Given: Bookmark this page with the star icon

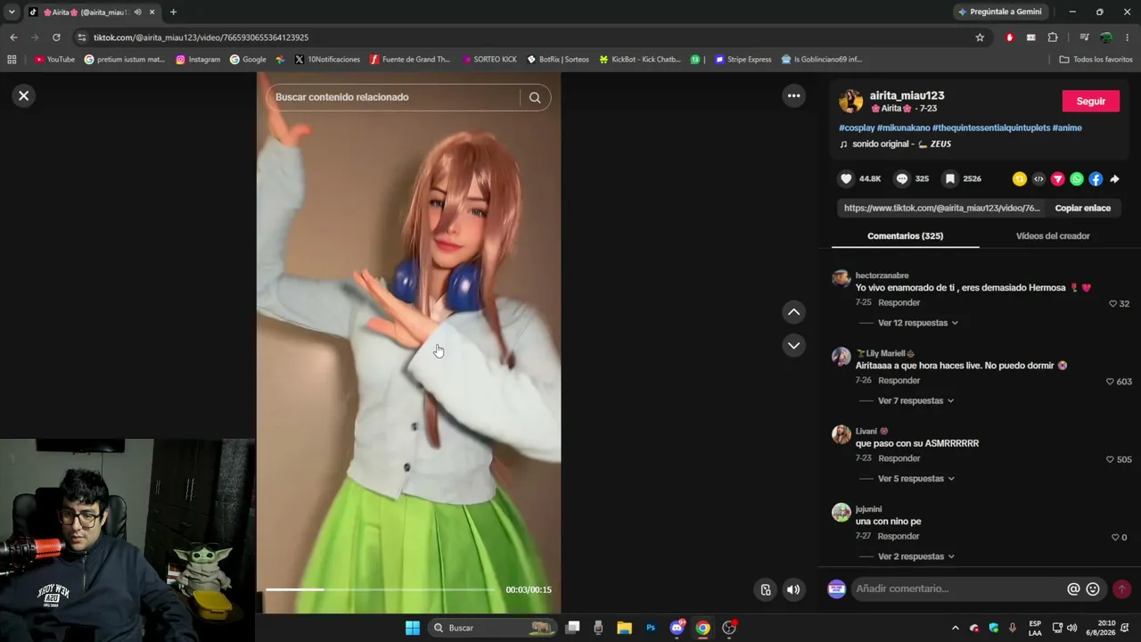Looking at the screenshot, I should click(980, 37).
